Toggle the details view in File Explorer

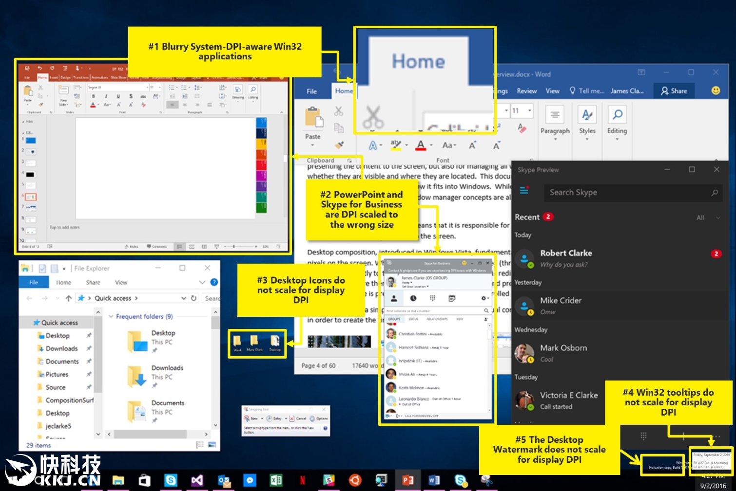[x=199, y=444]
